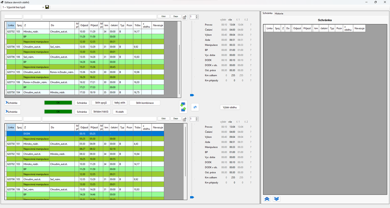Click the swap up/down arrows icon
Image resolution: width=390 pixels, height=208 pixels.
(183, 107)
